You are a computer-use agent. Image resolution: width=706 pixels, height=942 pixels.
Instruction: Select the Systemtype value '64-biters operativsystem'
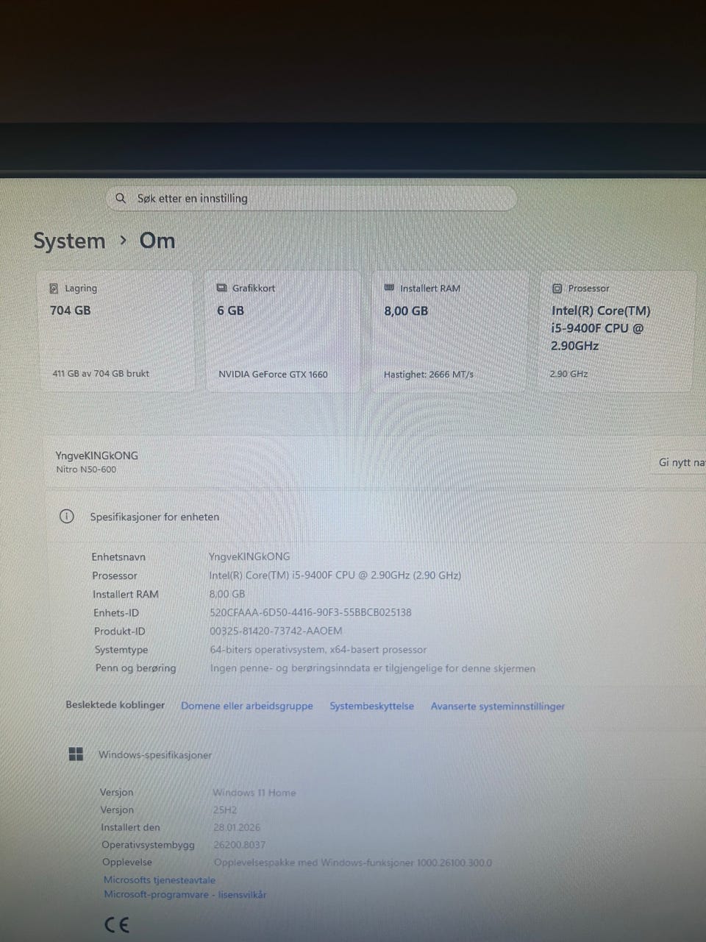click(318, 650)
